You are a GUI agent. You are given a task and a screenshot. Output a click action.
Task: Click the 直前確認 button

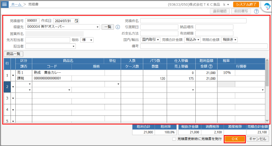click(x=220, y=11)
